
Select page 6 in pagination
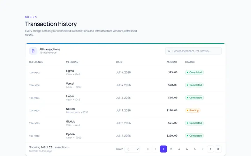[203, 149]
